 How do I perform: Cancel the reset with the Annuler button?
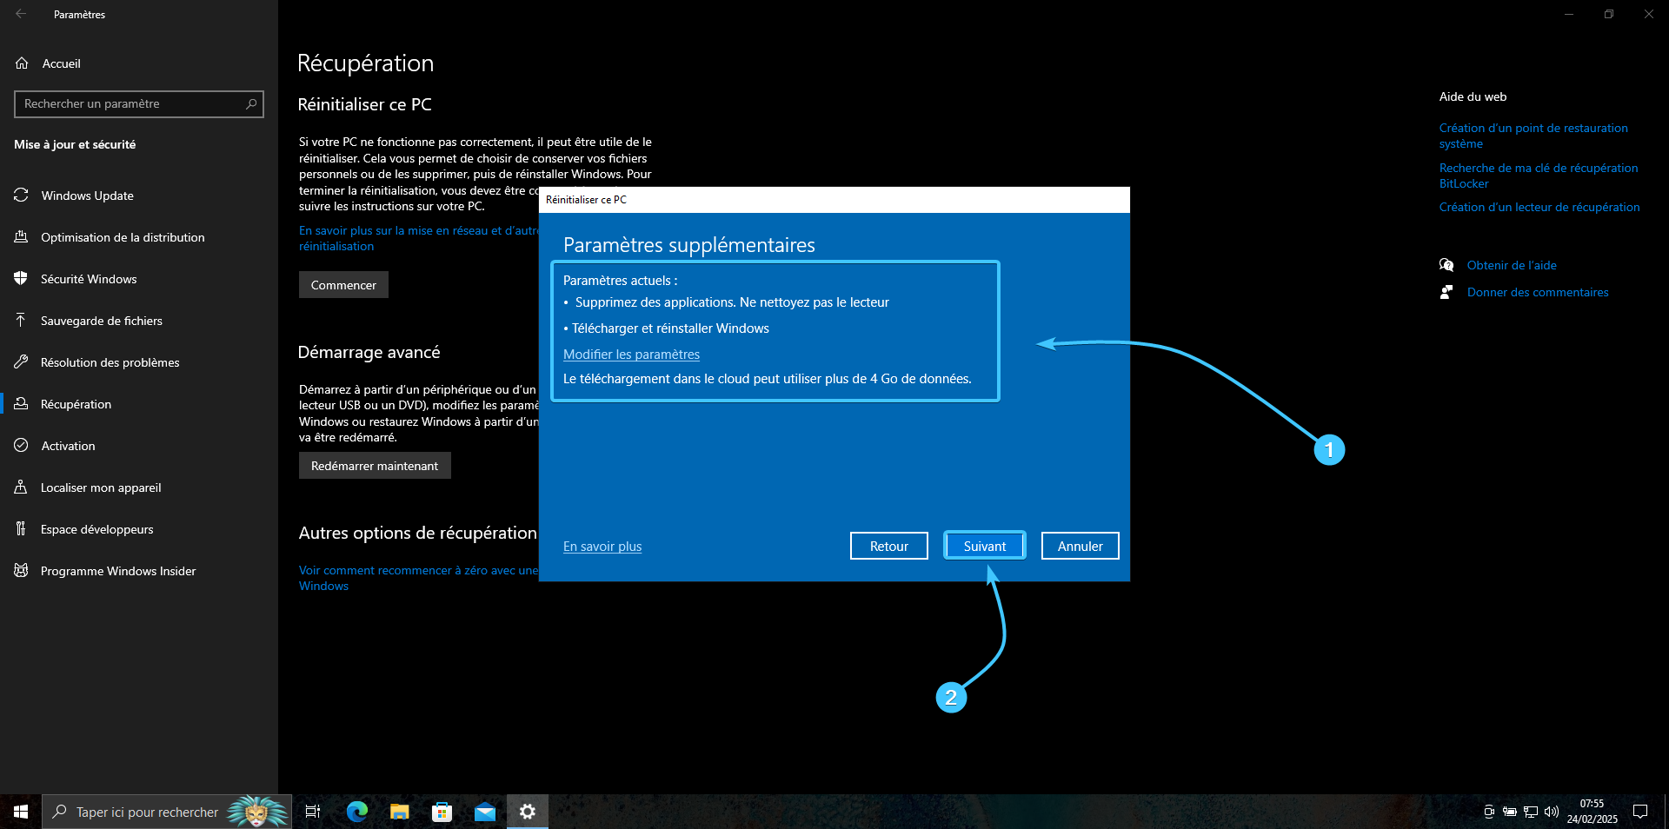coord(1080,546)
